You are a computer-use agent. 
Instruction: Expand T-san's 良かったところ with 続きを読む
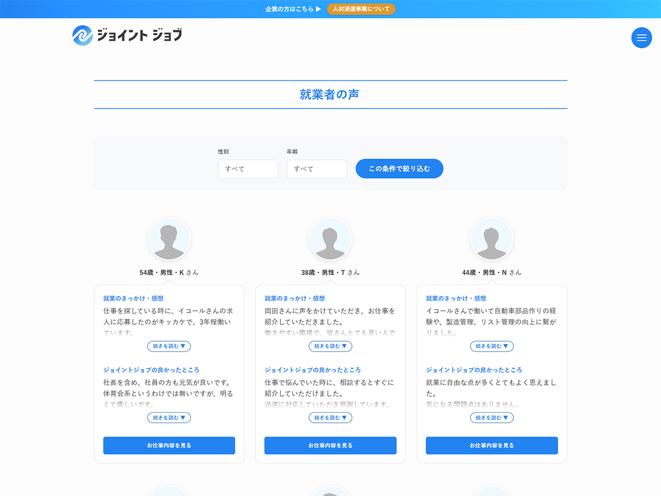330,418
